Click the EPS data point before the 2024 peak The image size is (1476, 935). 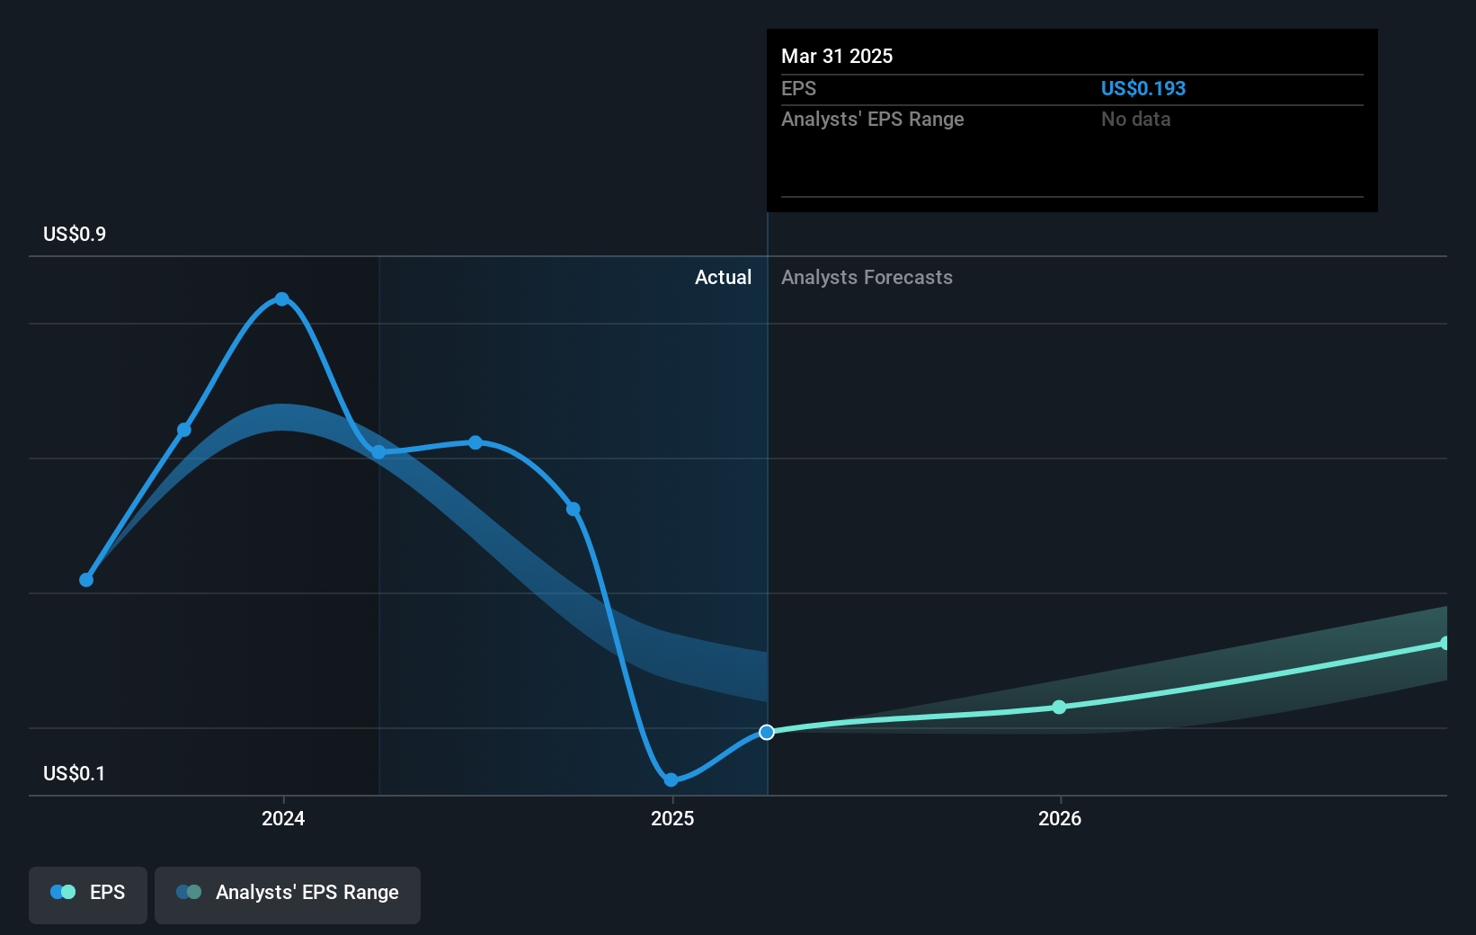point(184,430)
